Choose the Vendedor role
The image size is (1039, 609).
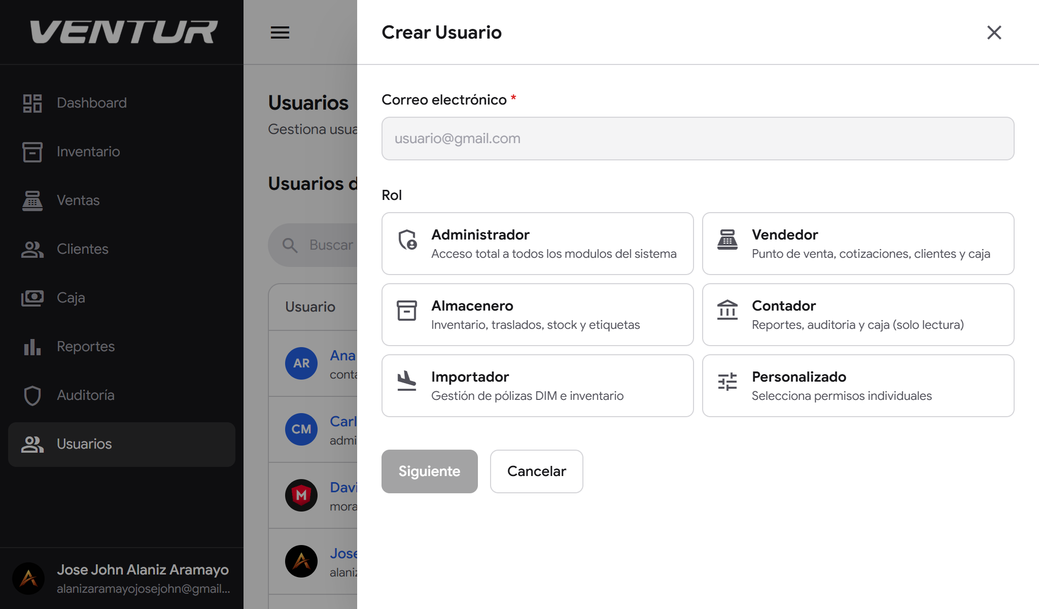click(x=857, y=243)
